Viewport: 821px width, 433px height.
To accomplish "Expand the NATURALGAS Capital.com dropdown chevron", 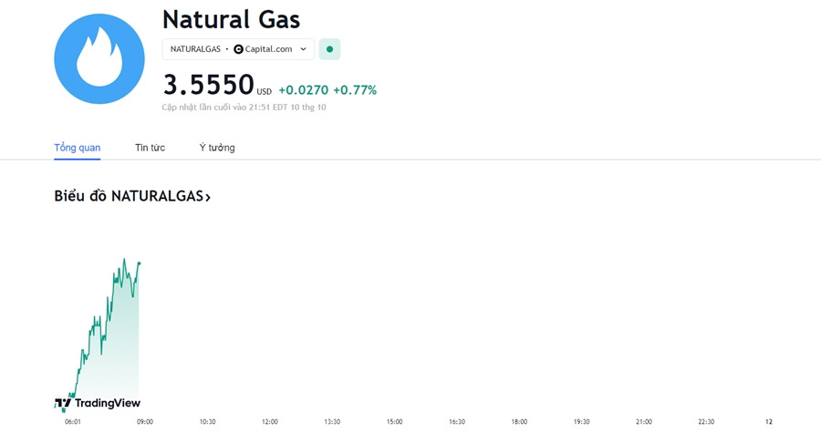I will pos(303,49).
